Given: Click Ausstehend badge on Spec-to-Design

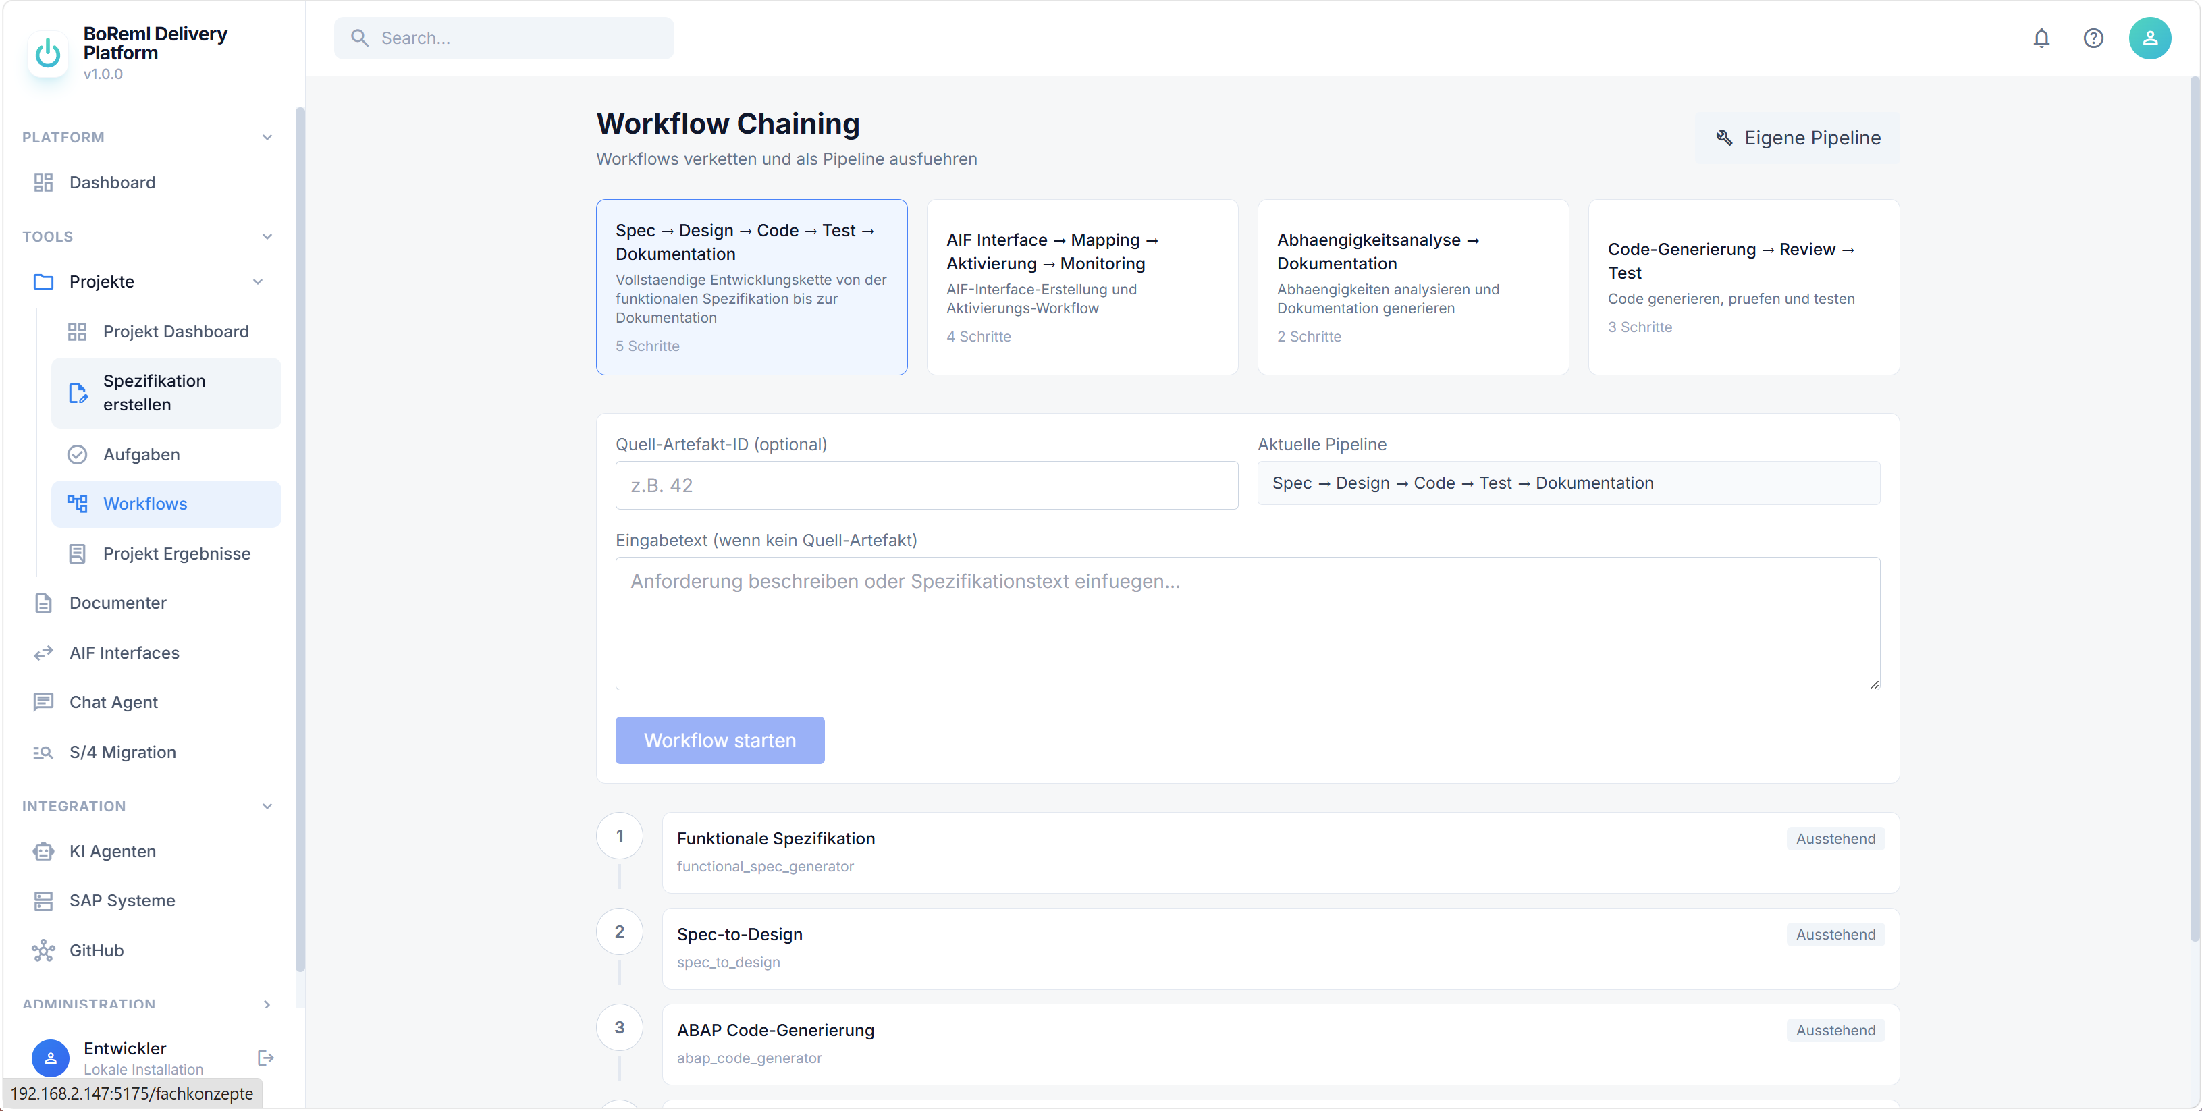Looking at the screenshot, I should tap(1835, 934).
